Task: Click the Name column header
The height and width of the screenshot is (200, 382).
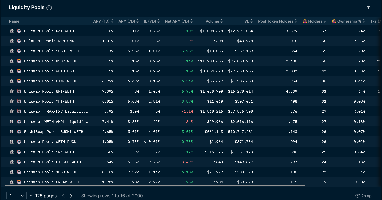Action: pyautogui.click(x=14, y=21)
